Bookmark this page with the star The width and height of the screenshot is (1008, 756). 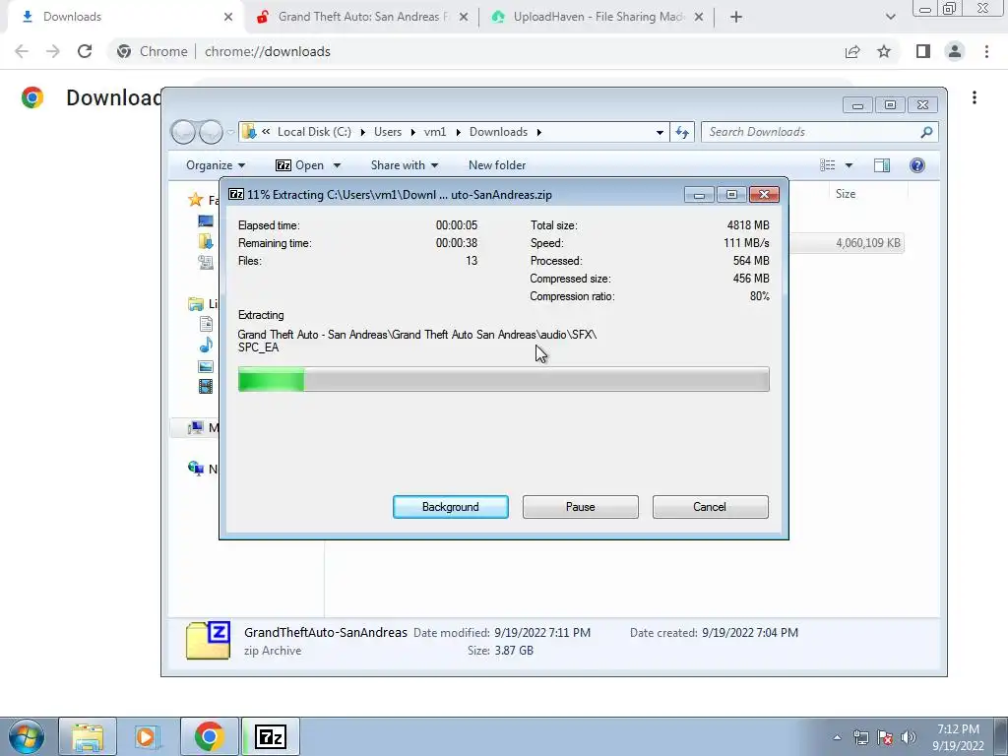(x=884, y=51)
